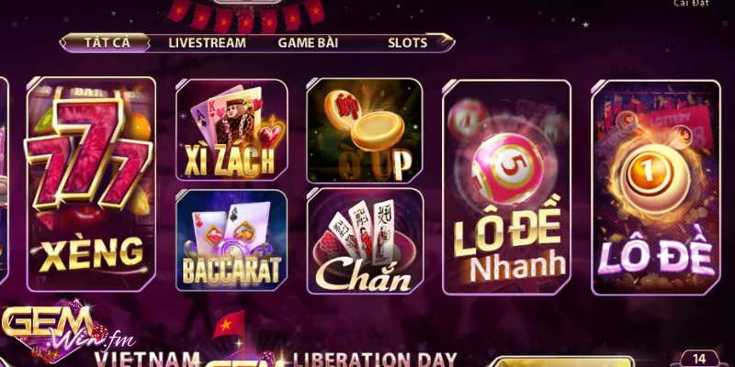Click the Vietnamese flag near the banner
This screenshot has width=735, height=367.
(228, 325)
